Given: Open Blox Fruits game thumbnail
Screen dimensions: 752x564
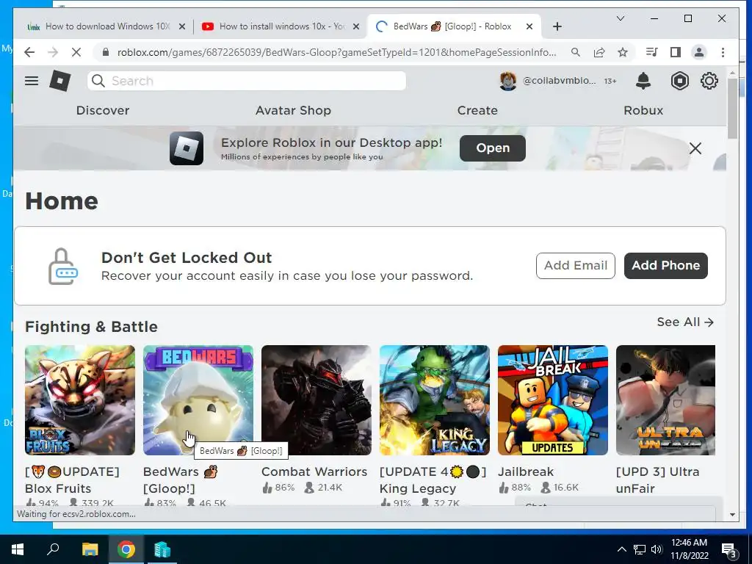Looking at the screenshot, I should pyautogui.click(x=80, y=400).
